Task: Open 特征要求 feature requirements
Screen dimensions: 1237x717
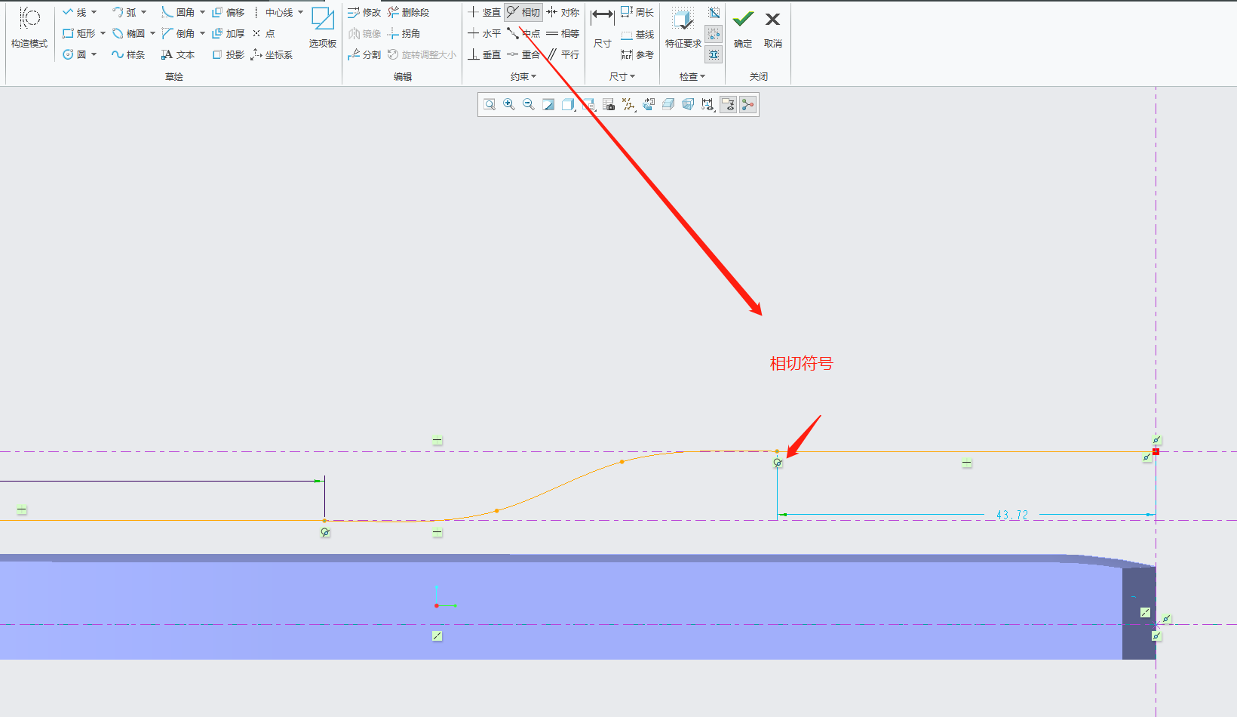Action: (x=683, y=28)
